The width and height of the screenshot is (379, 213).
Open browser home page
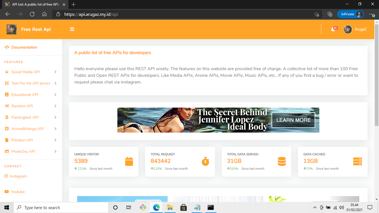(x=44, y=14)
